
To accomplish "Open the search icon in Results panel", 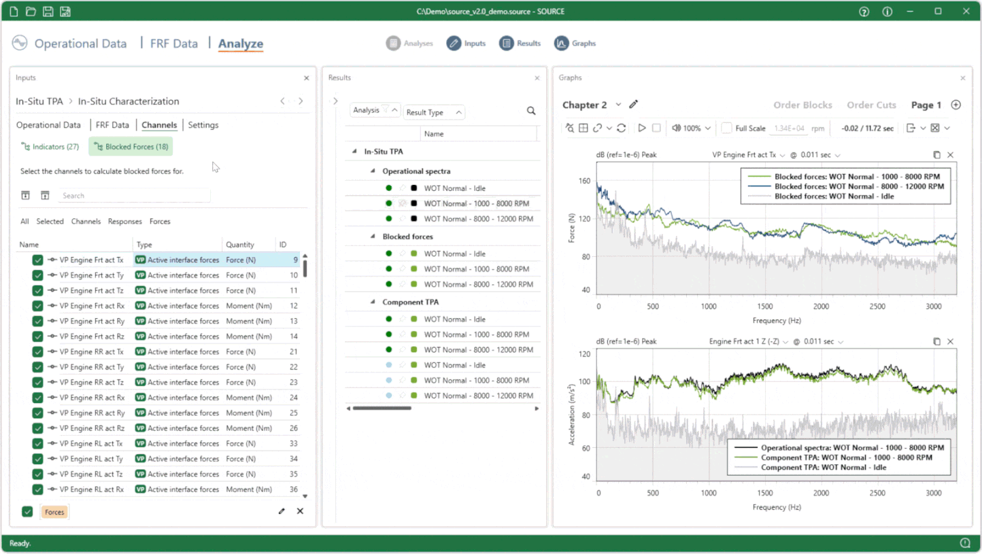I will [531, 111].
